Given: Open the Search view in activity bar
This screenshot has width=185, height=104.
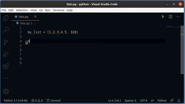Looking at the screenshot, I should (x=6, y=30).
